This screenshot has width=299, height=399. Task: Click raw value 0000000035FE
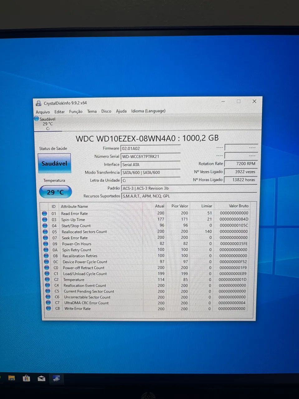tap(234, 244)
